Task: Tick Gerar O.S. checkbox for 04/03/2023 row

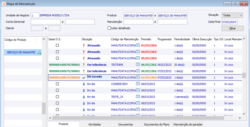Action: pyautogui.click(x=57, y=52)
